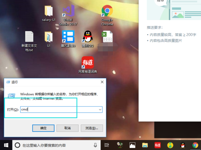Click the QQ penguin taskbar icon
201x150 pixels.
click(183, 145)
